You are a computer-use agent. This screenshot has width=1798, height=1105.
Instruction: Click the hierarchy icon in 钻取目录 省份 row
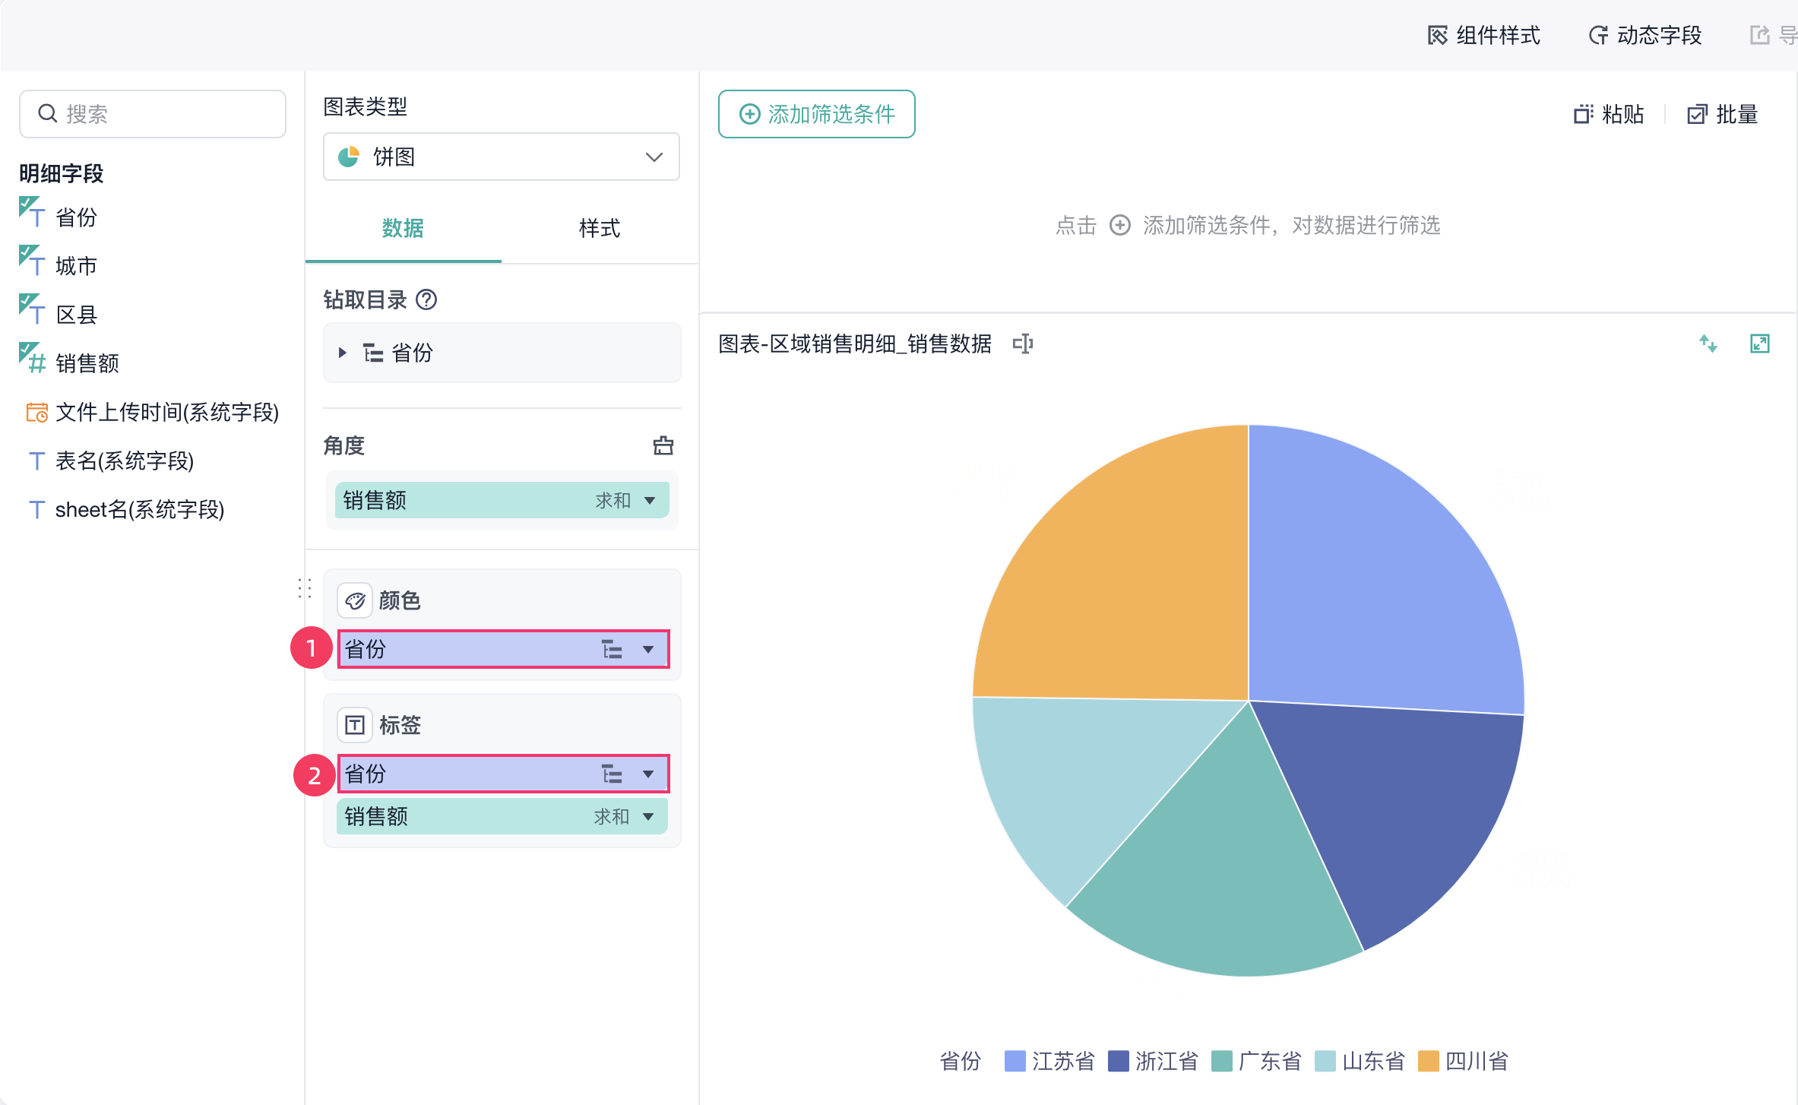click(373, 353)
